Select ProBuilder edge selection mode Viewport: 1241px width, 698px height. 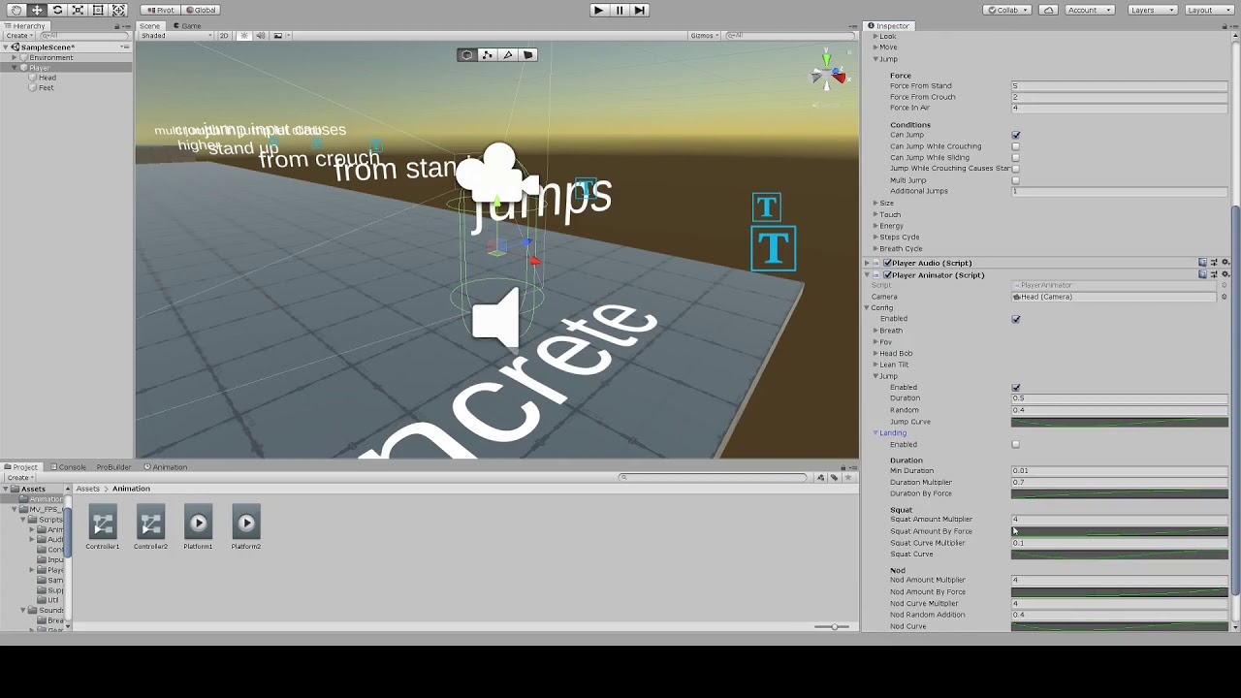click(508, 55)
